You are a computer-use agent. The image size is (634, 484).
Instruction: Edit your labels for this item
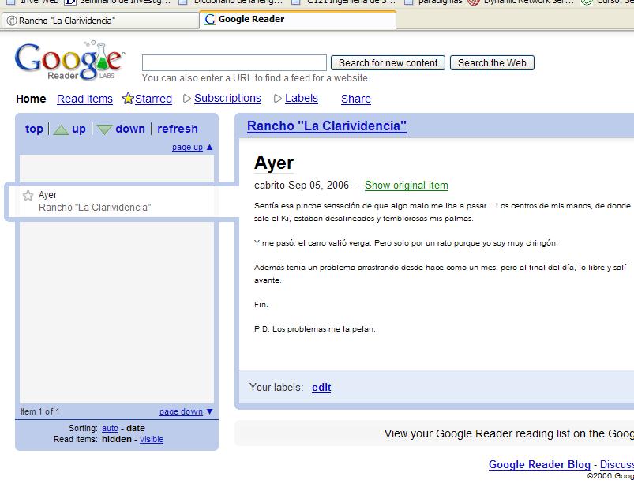point(321,388)
